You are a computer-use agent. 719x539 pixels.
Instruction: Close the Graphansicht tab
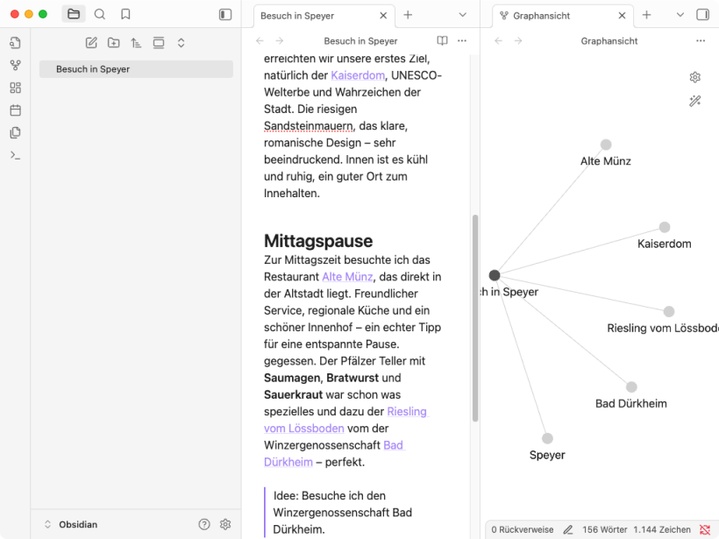622,16
